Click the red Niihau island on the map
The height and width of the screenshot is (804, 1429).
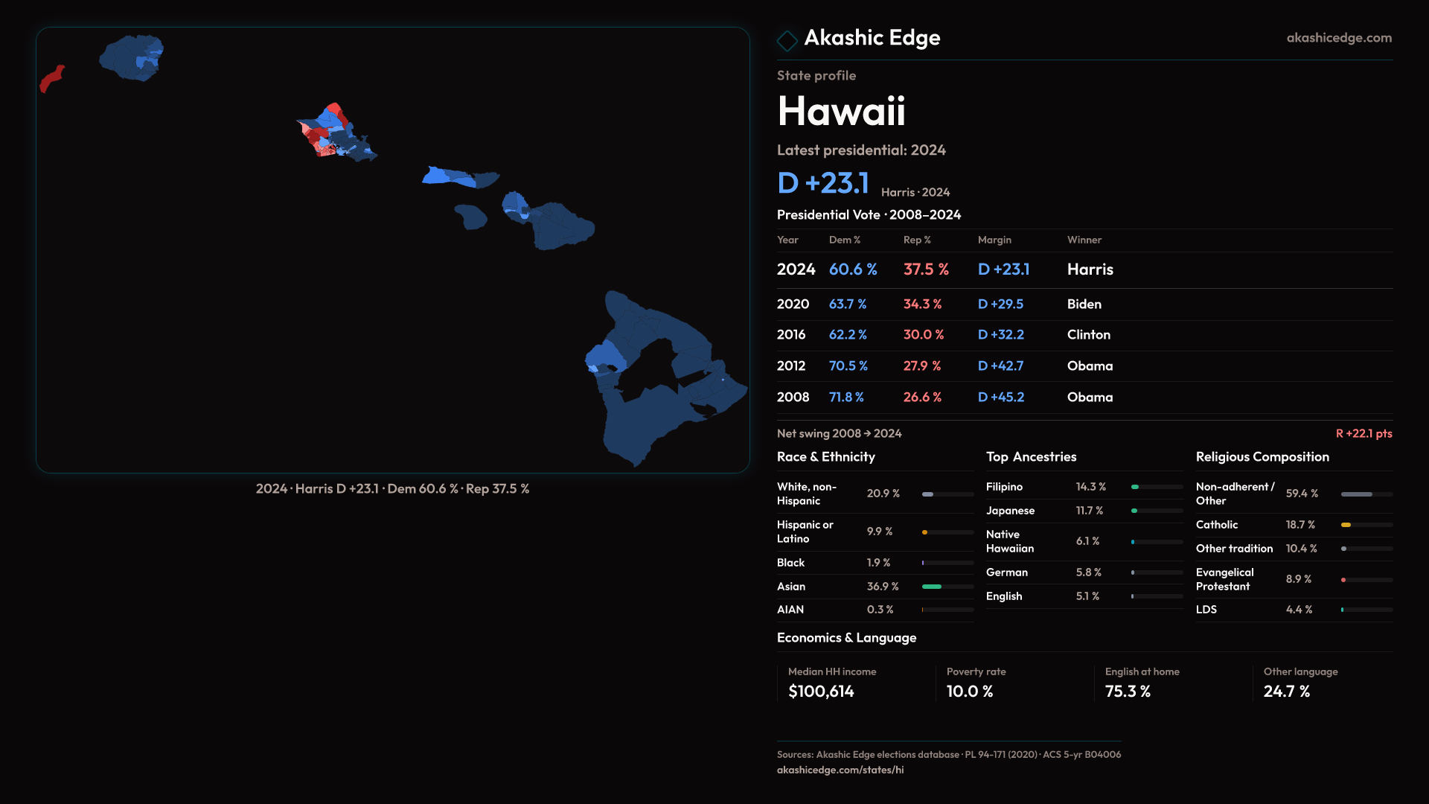[x=51, y=79]
